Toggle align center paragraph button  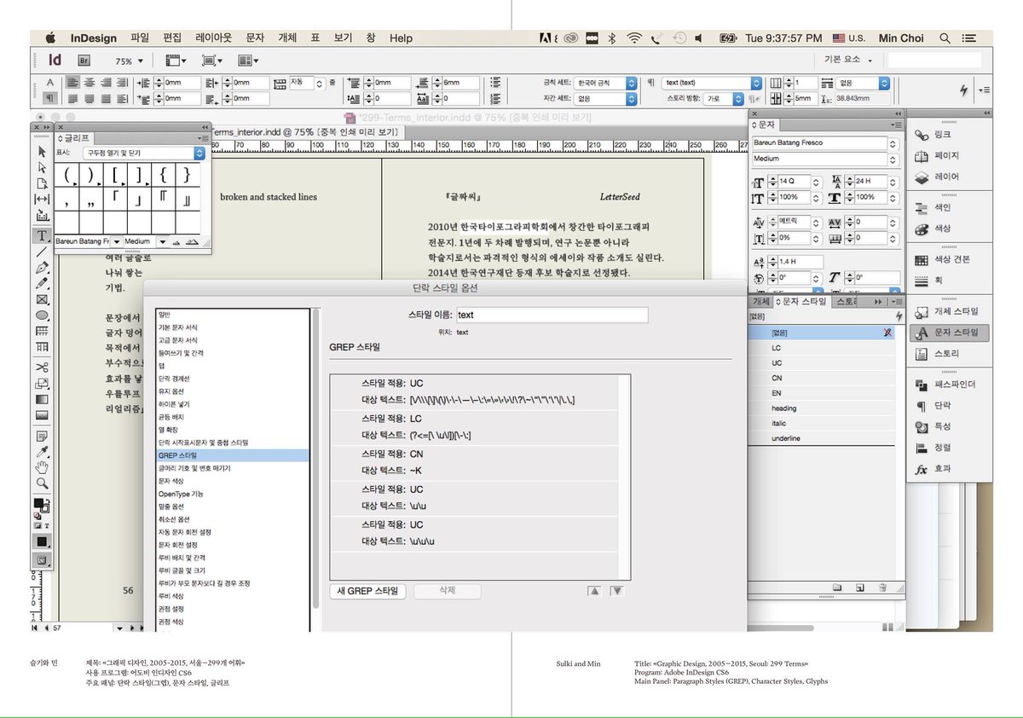click(x=90, y=83)
